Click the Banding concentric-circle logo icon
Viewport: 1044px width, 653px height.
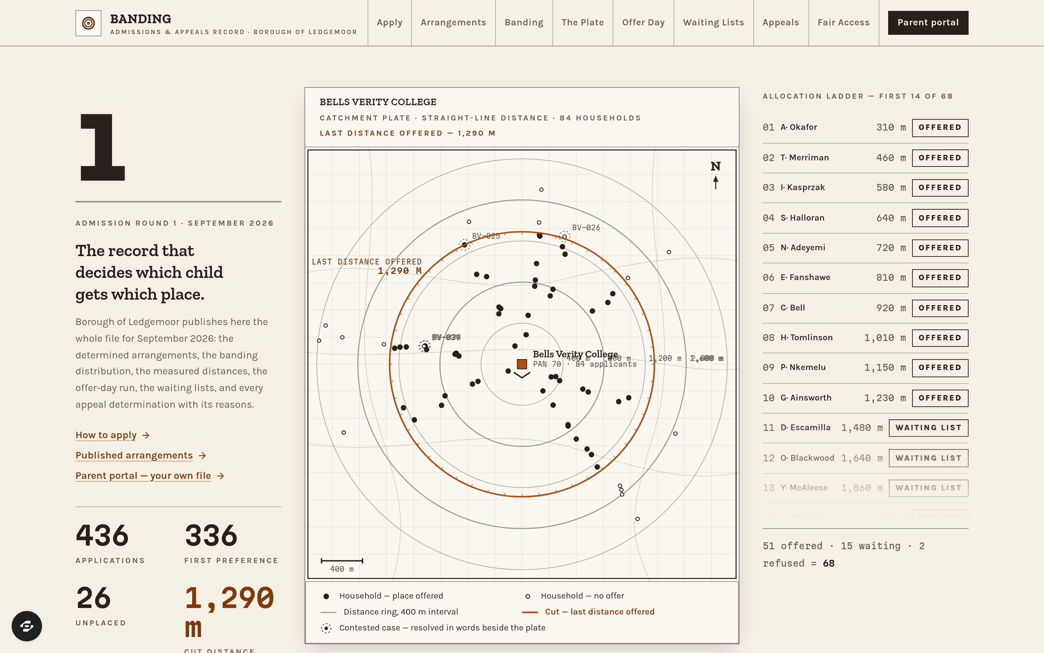click(x=88, y=23)
